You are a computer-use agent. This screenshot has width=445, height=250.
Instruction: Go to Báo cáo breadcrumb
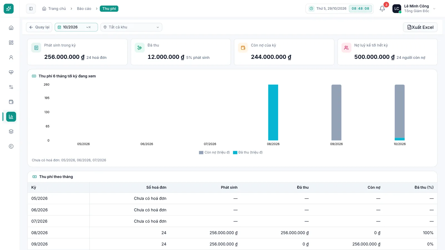84,9
